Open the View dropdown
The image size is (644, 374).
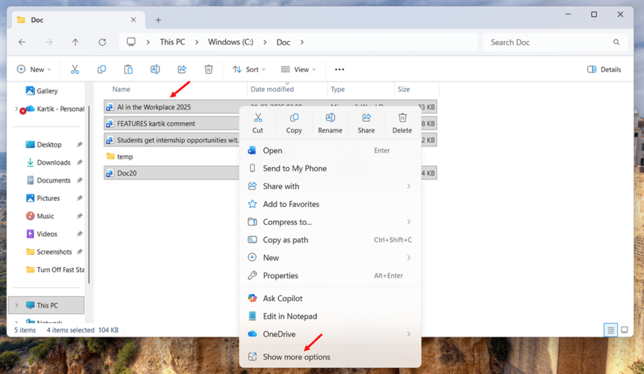tap(297, 69)
